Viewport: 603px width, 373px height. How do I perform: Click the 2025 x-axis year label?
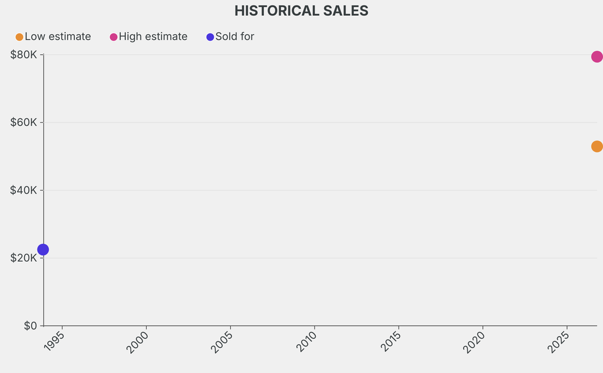[x=558, y=342]
